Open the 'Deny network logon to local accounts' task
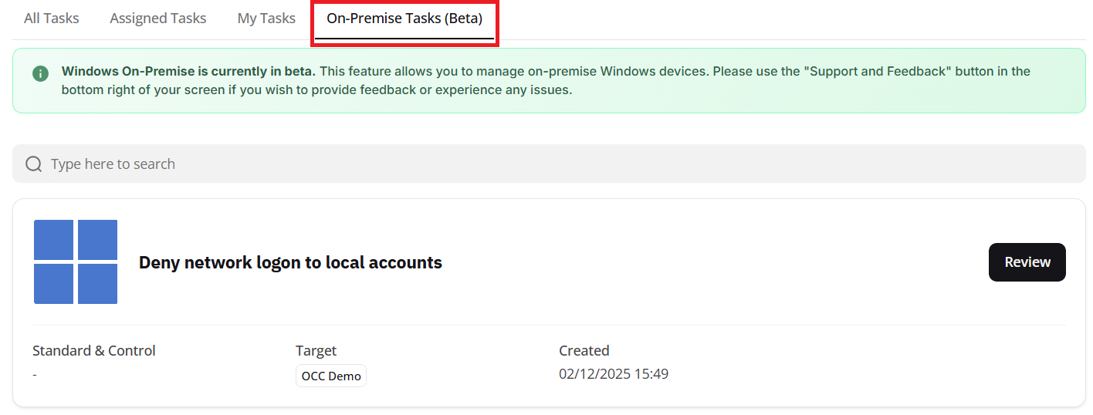Viewport: 1093px width, 415px height. click(1027, 262)
